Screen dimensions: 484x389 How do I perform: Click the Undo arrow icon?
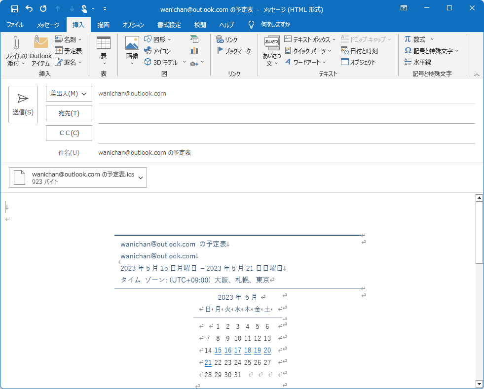29,9
